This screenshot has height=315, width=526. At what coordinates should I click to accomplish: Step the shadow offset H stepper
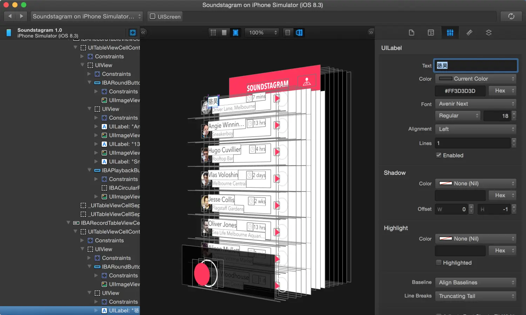(x=514, y=209)
